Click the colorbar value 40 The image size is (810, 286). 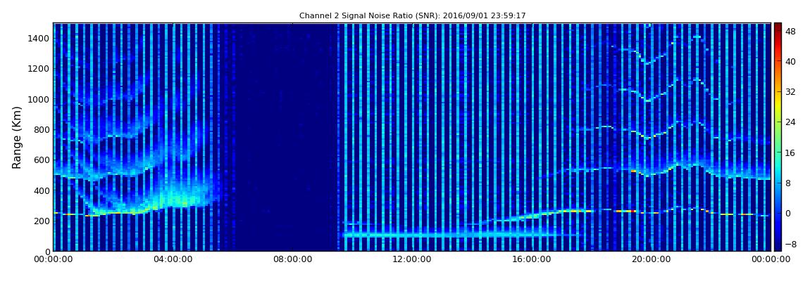[x=790, y=61]
